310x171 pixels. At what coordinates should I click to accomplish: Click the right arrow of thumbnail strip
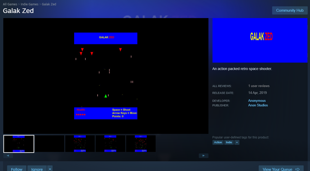204,155
